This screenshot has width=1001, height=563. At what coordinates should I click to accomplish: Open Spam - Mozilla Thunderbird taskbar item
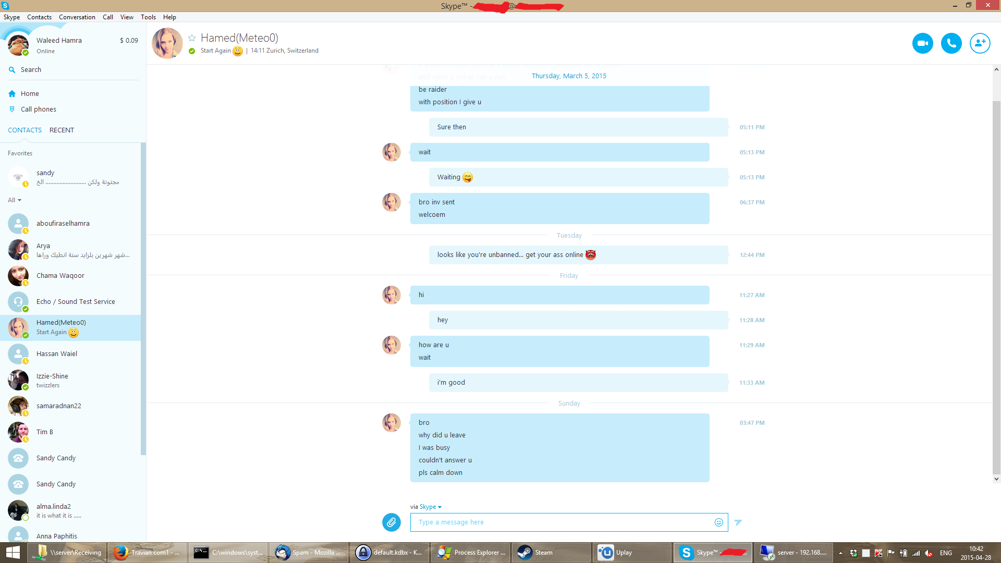tap(309, 553)
